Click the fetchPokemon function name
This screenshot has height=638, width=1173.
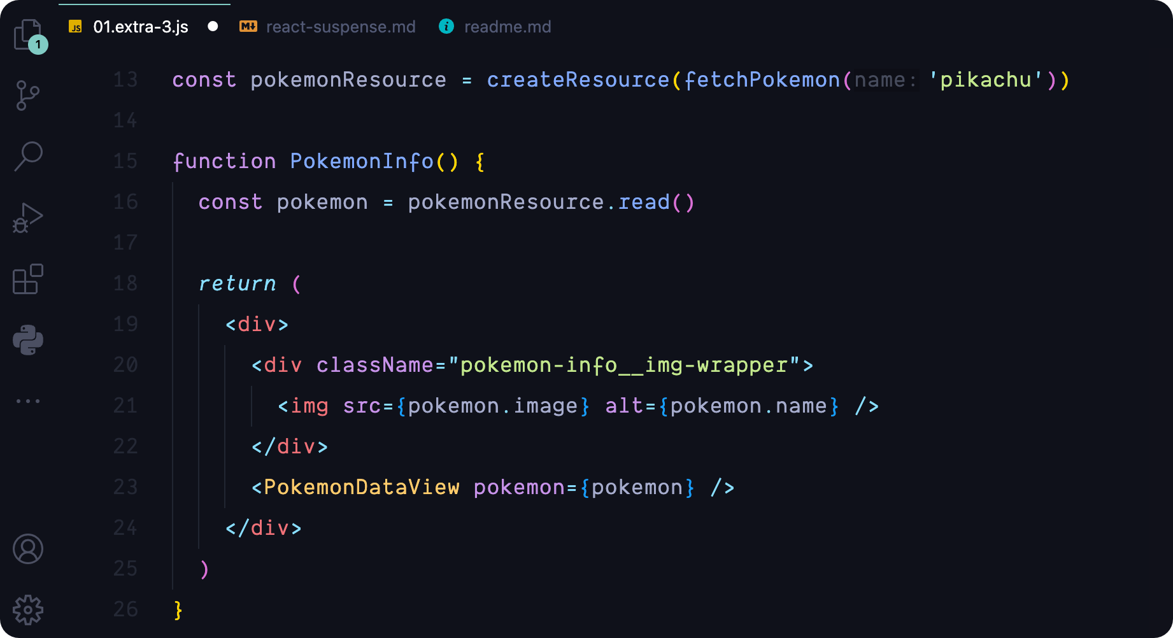tap(762, 80)
